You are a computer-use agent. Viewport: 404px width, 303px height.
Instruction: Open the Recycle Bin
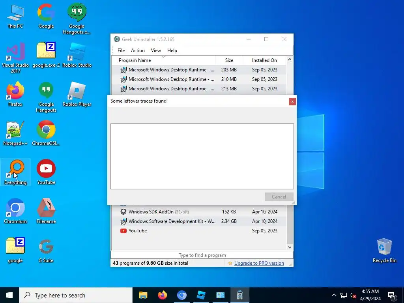pos(384,250)
